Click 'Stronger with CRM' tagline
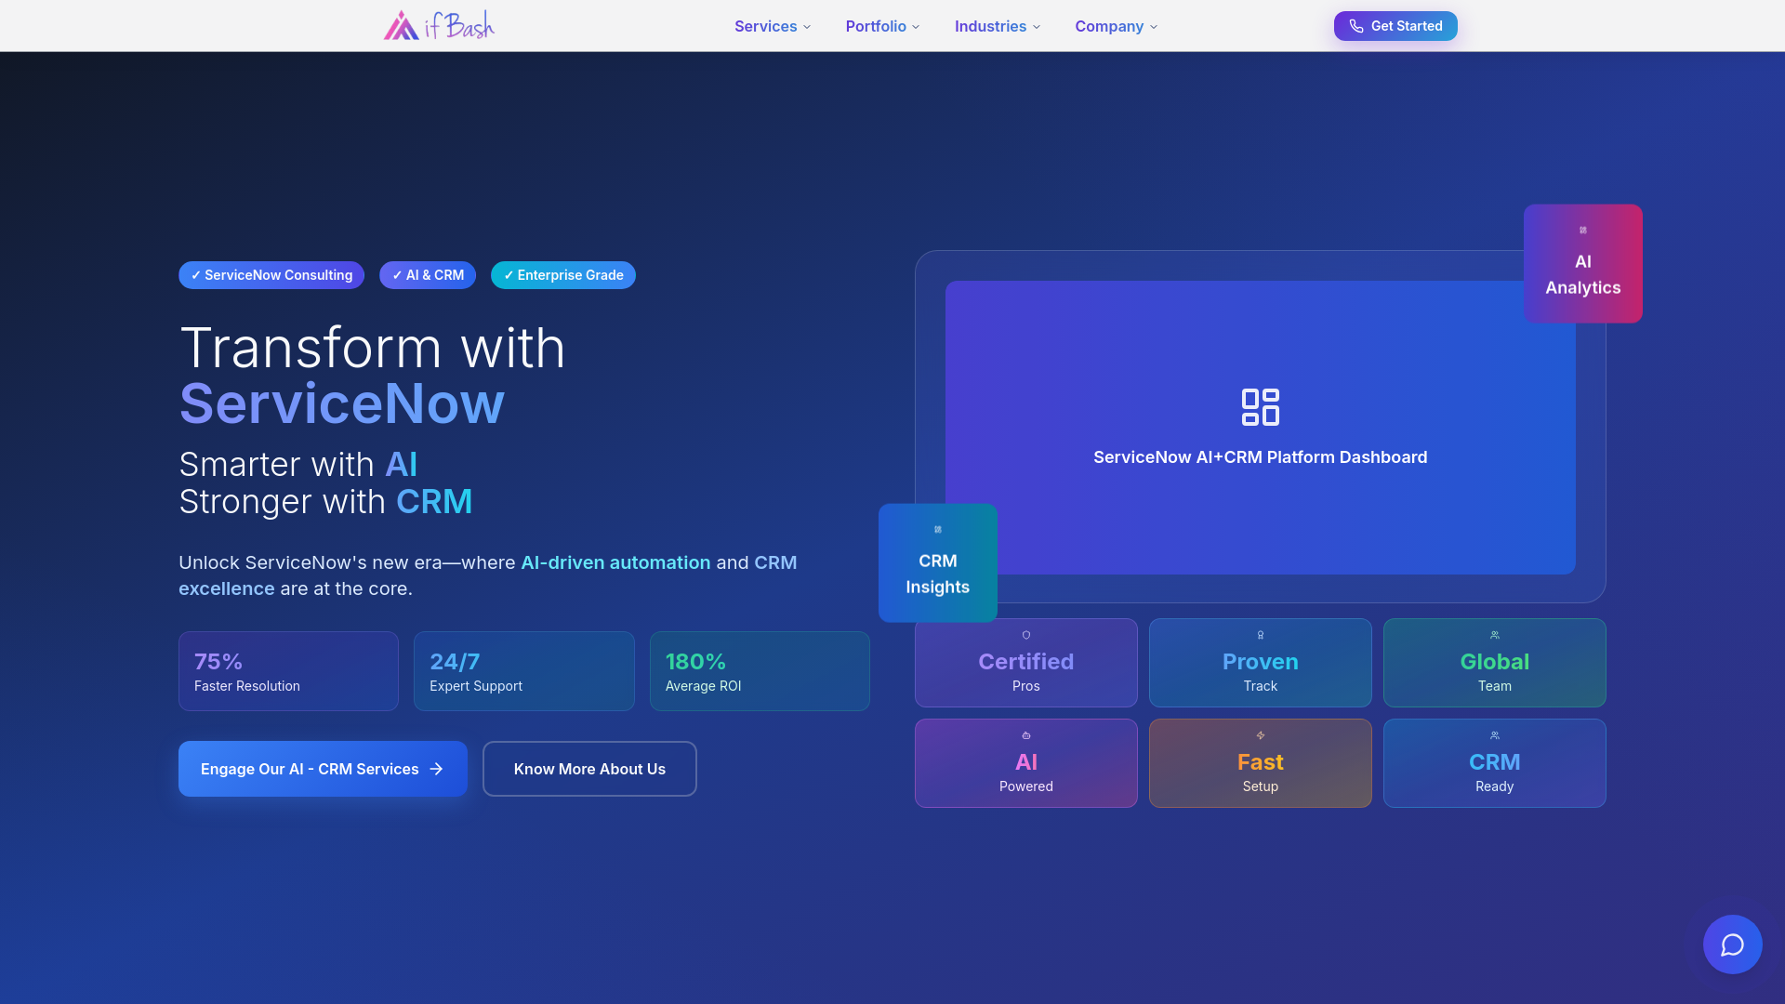1785x1004 pixels. coord(325,502)
